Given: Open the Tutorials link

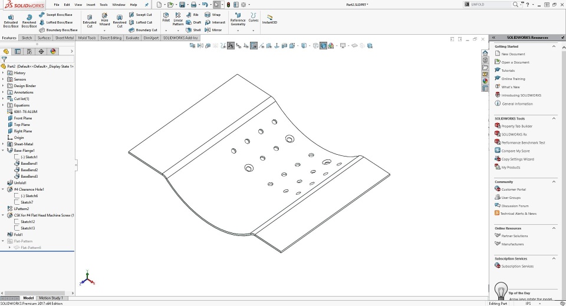Looking at the screenshot, I should click(508, 71).
